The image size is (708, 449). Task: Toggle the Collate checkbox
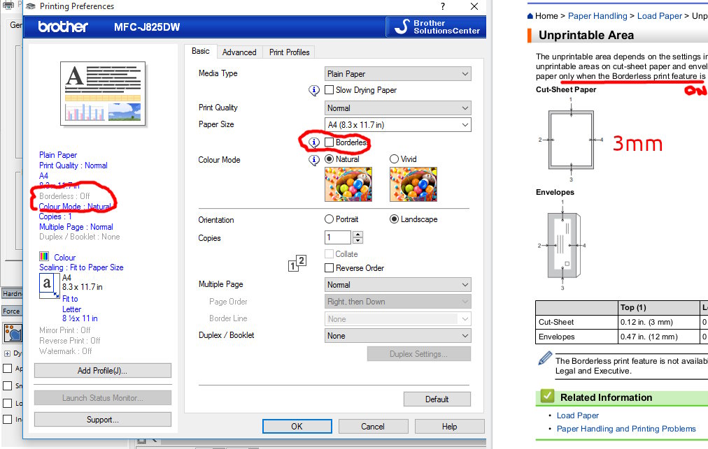pos(330,253)
